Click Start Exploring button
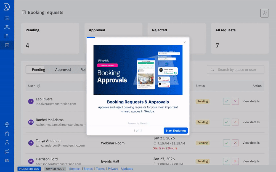276x172 pixels. coord(176,130)
